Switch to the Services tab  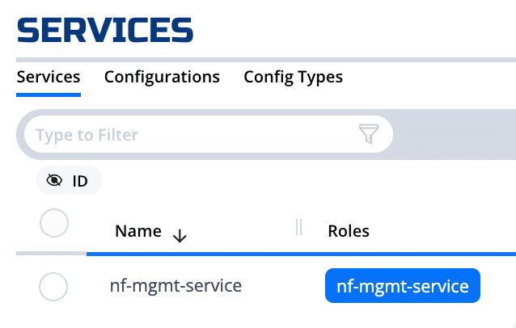click(49, 78)
